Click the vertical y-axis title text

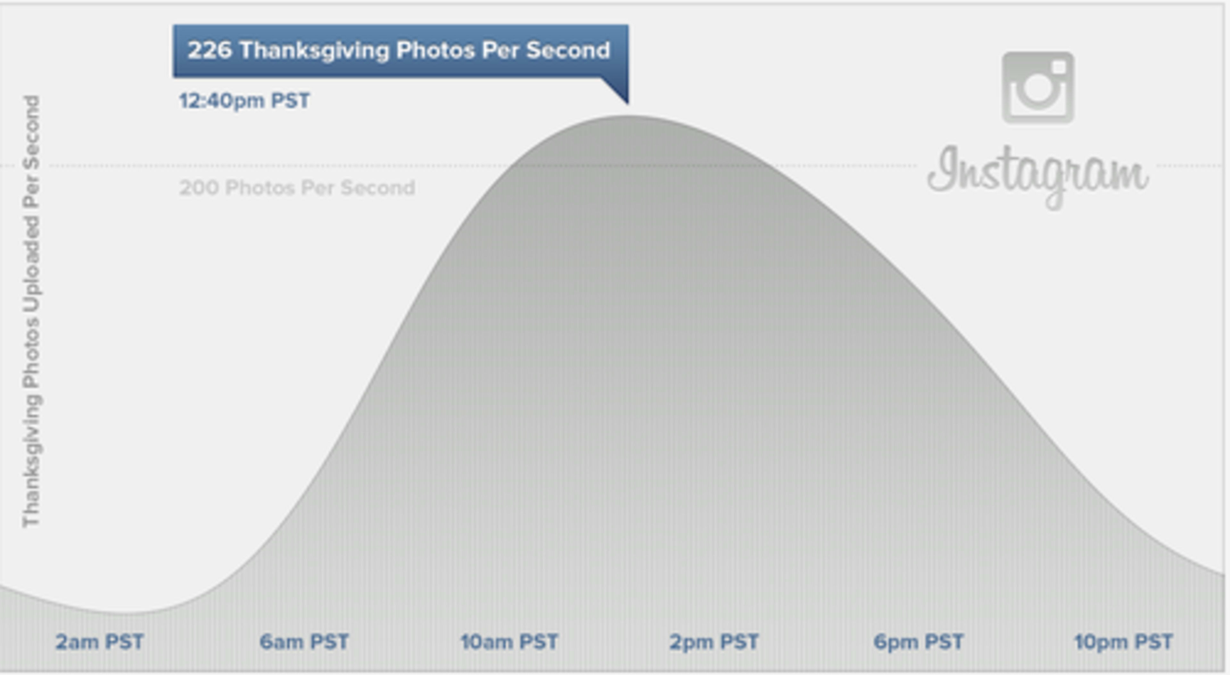pos(31,311)
